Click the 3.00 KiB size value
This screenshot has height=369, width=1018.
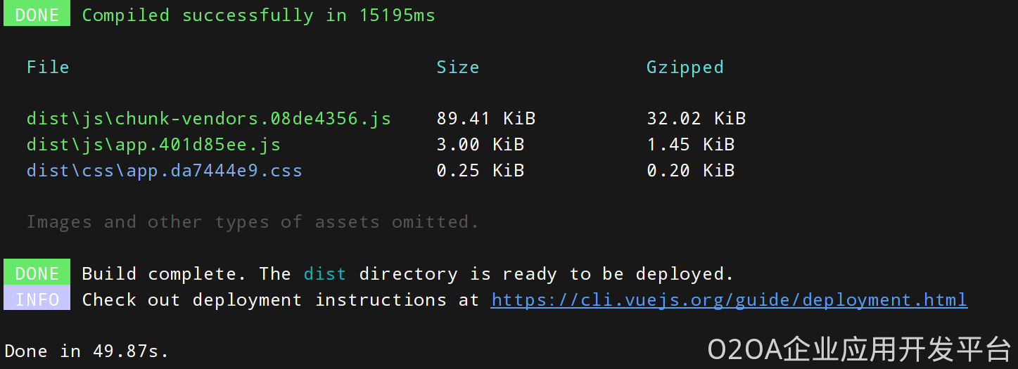(x=480, y=145)
